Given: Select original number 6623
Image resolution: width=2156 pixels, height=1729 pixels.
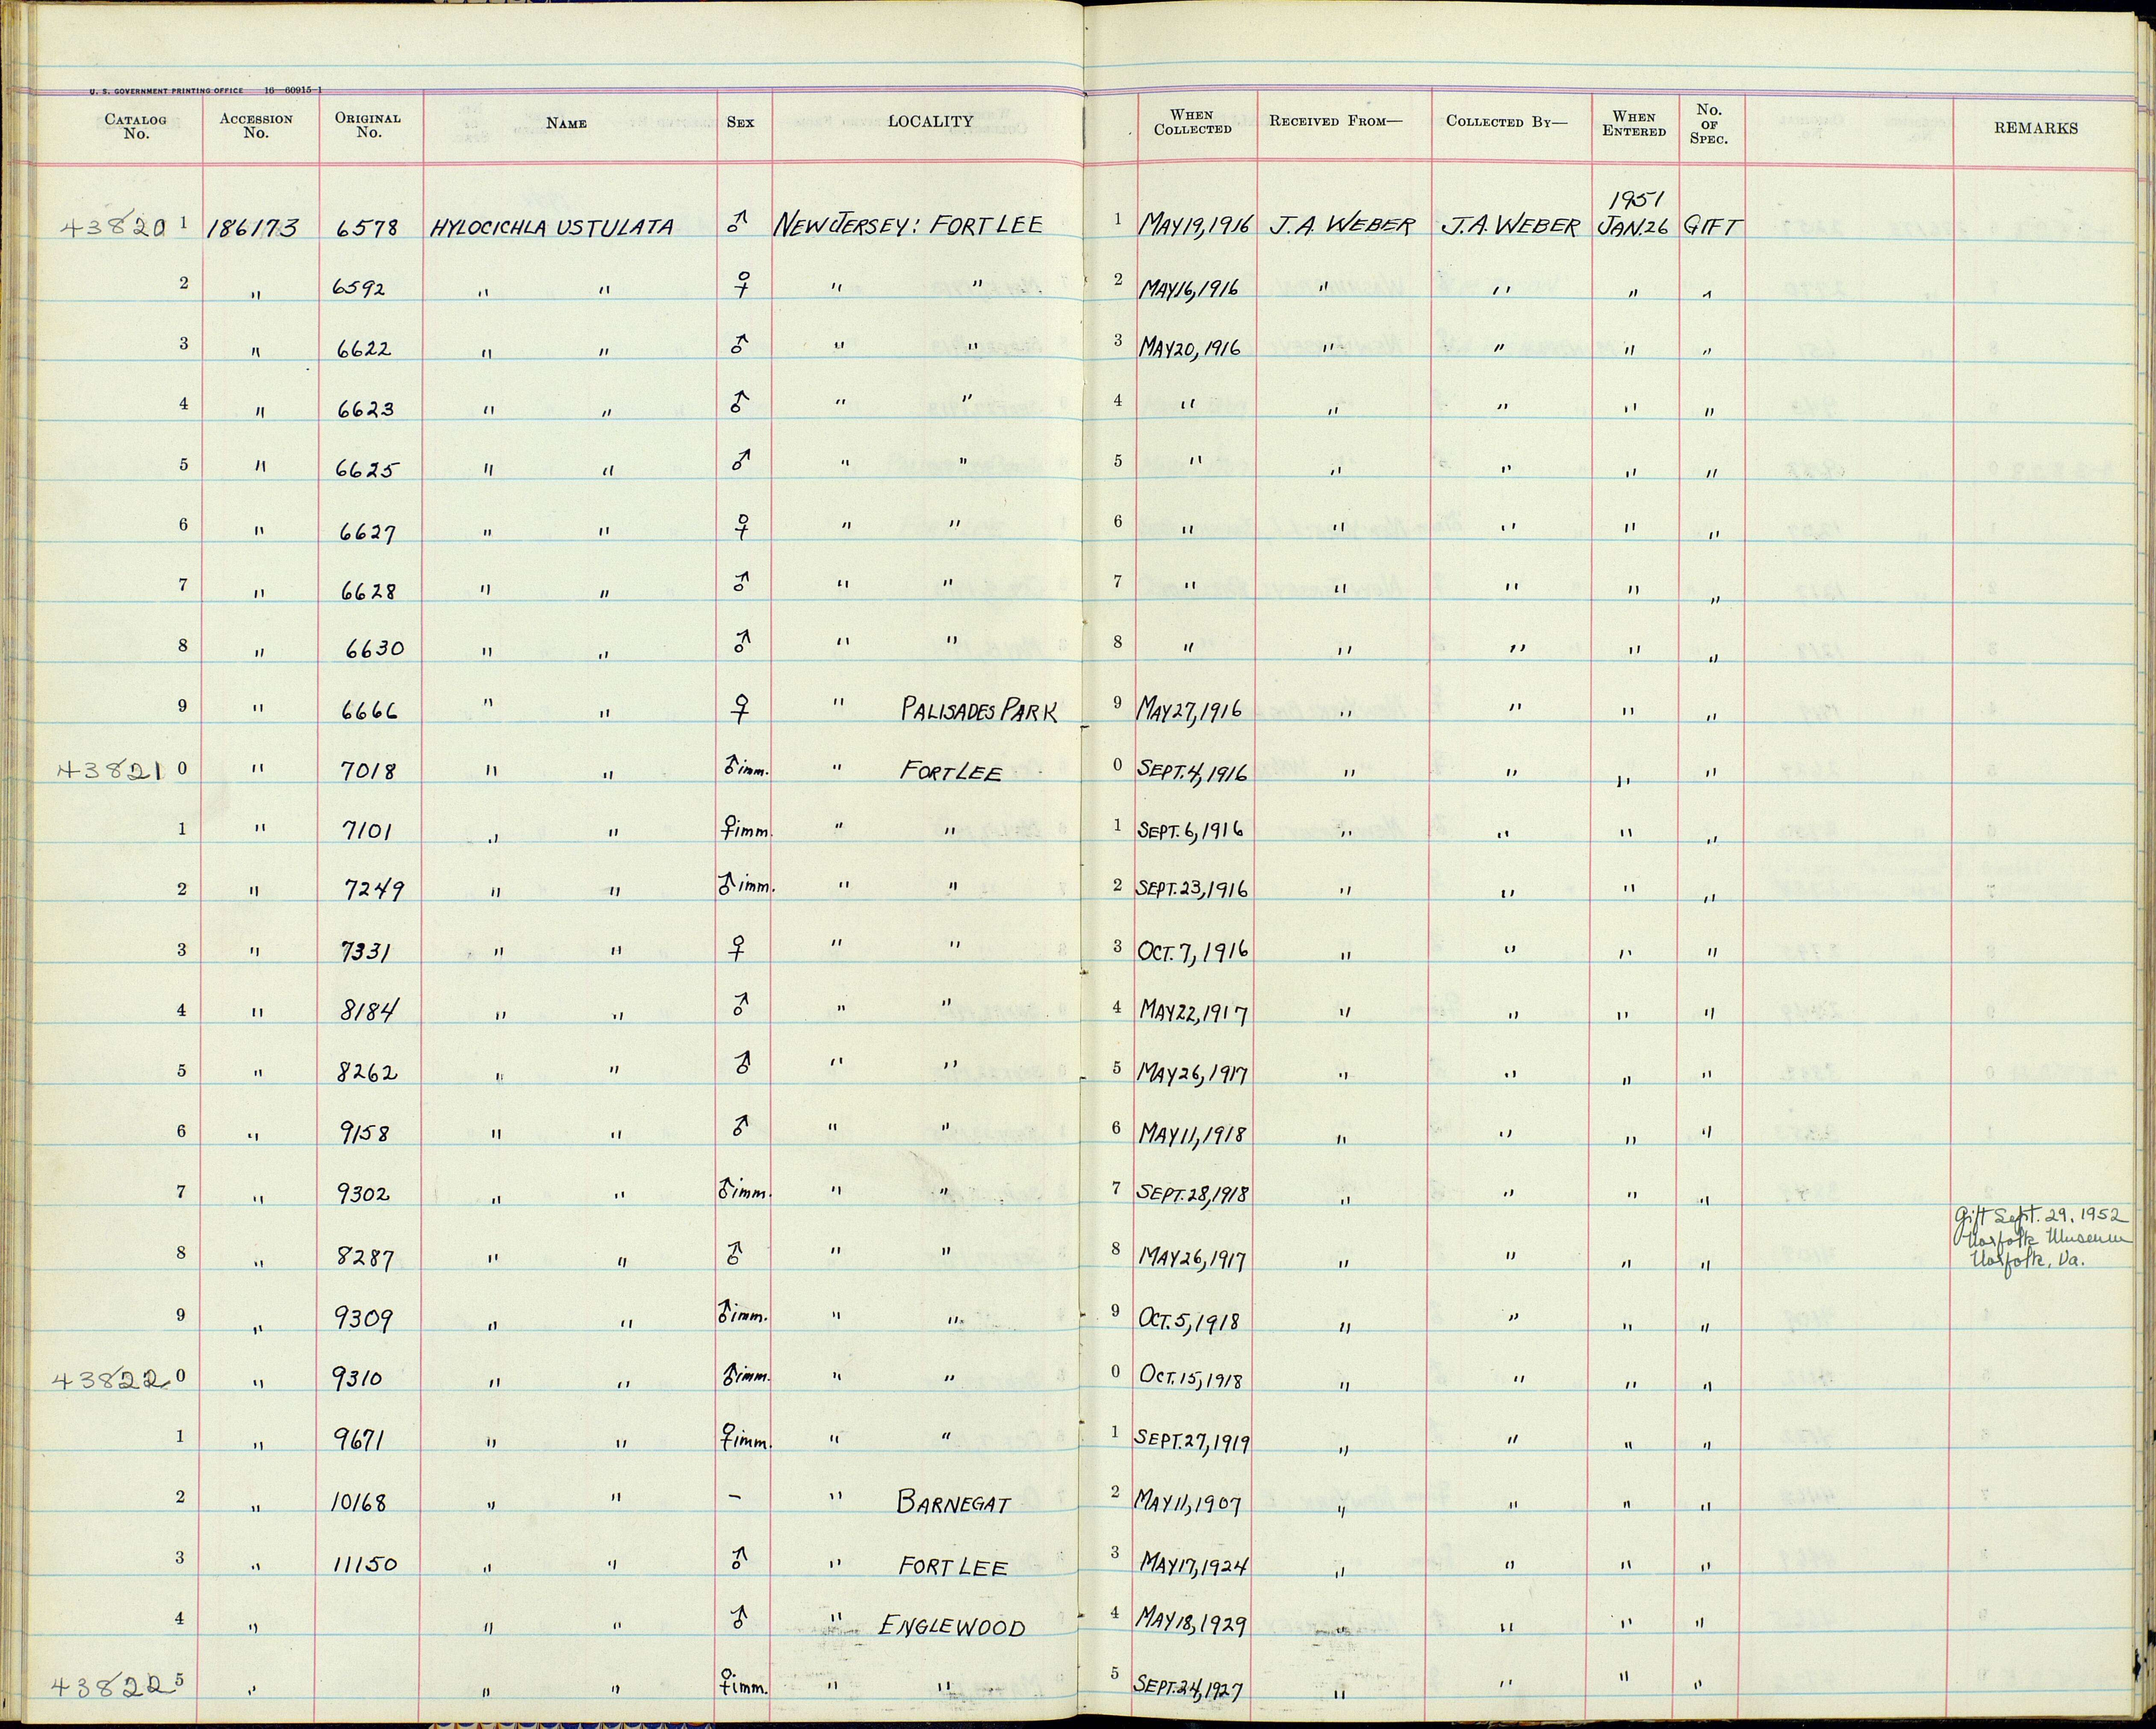Looking at the screenshot, I should pos(366,408).
